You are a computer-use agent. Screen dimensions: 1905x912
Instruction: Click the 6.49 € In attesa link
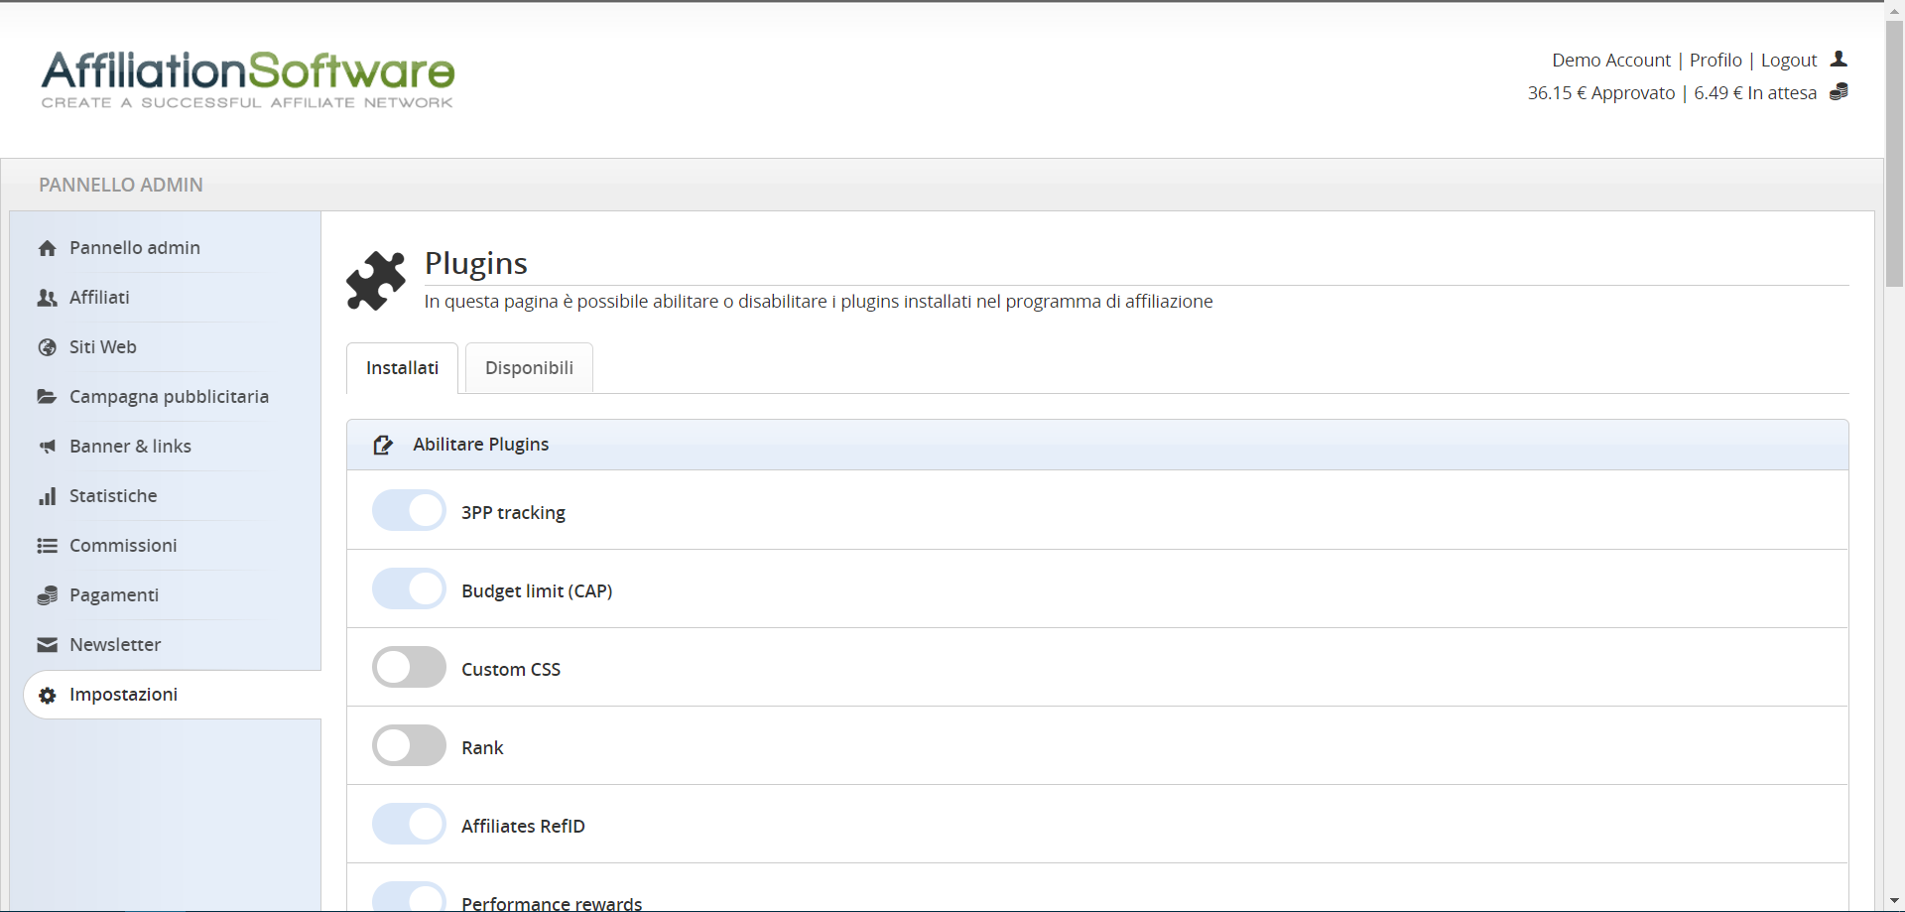[x=1755, y=93]
